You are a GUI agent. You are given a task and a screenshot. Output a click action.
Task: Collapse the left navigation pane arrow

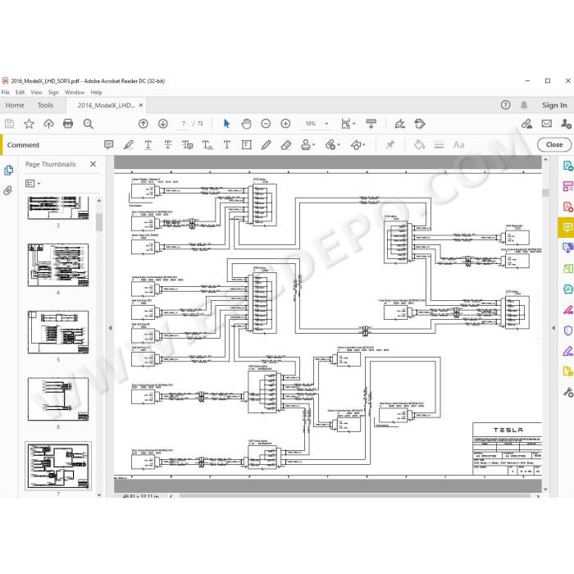point(110,328)
